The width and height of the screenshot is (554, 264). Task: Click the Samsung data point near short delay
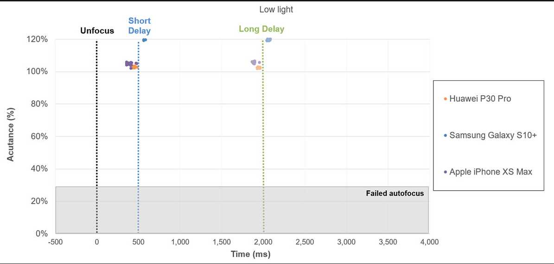click(x=144, y=40)
